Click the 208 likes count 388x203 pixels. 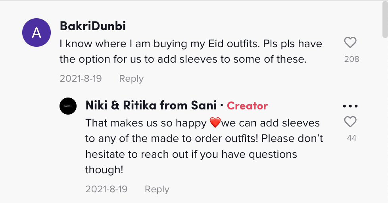tap(352, 59)
